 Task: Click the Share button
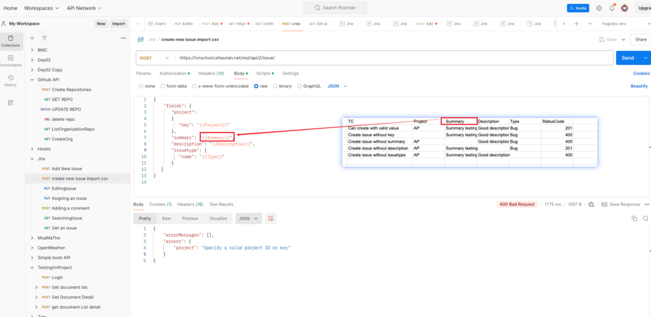641,39
